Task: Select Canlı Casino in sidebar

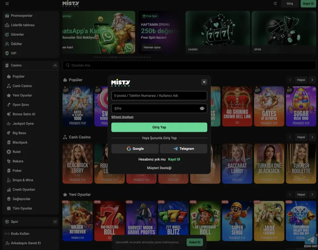Action: coord(31,86)
